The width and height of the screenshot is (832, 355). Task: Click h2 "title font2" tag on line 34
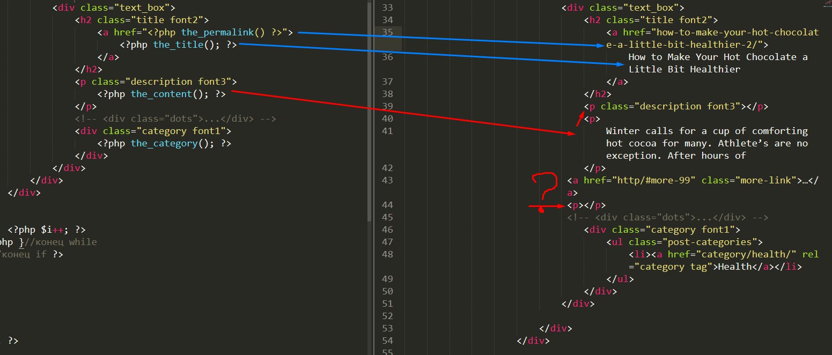click(651, 20)
